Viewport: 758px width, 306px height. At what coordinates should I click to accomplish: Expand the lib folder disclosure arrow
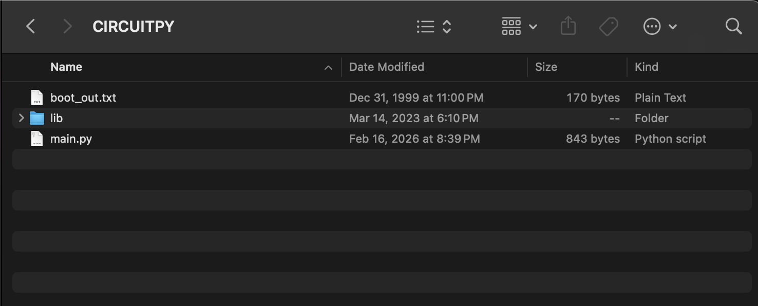click(21, 118)
